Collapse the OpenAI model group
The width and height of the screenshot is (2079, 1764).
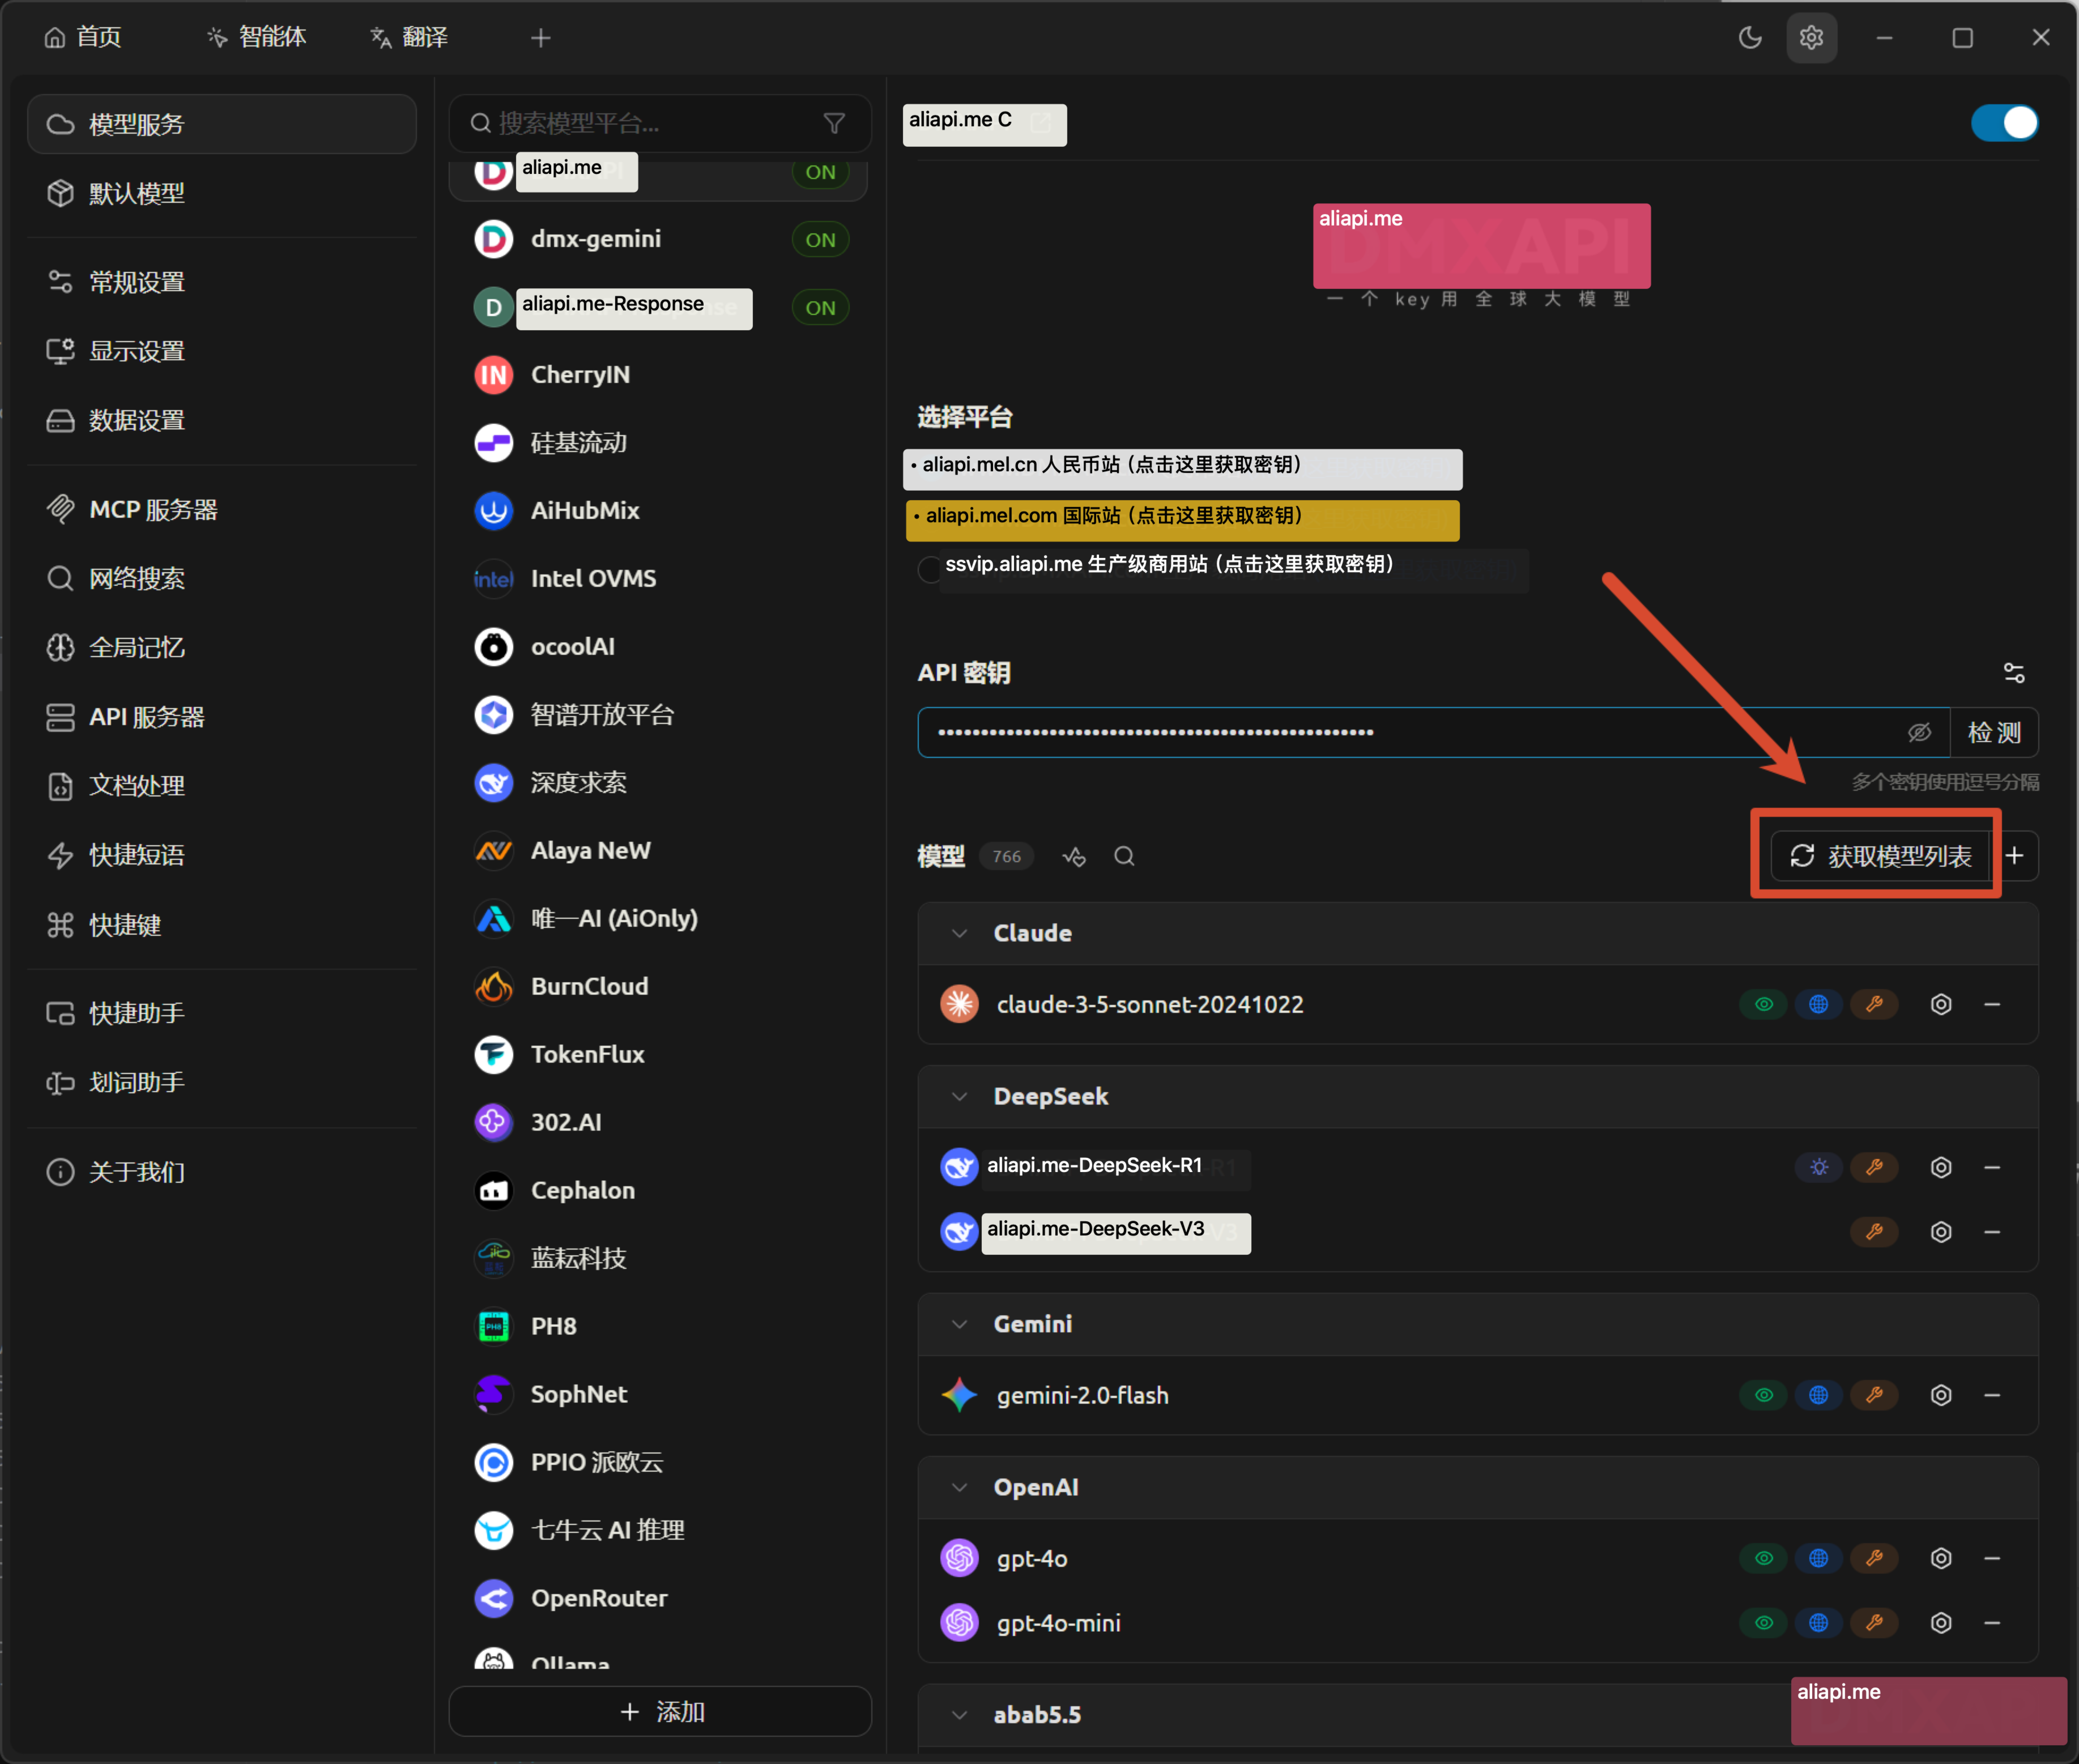(x=959, y=1487)
